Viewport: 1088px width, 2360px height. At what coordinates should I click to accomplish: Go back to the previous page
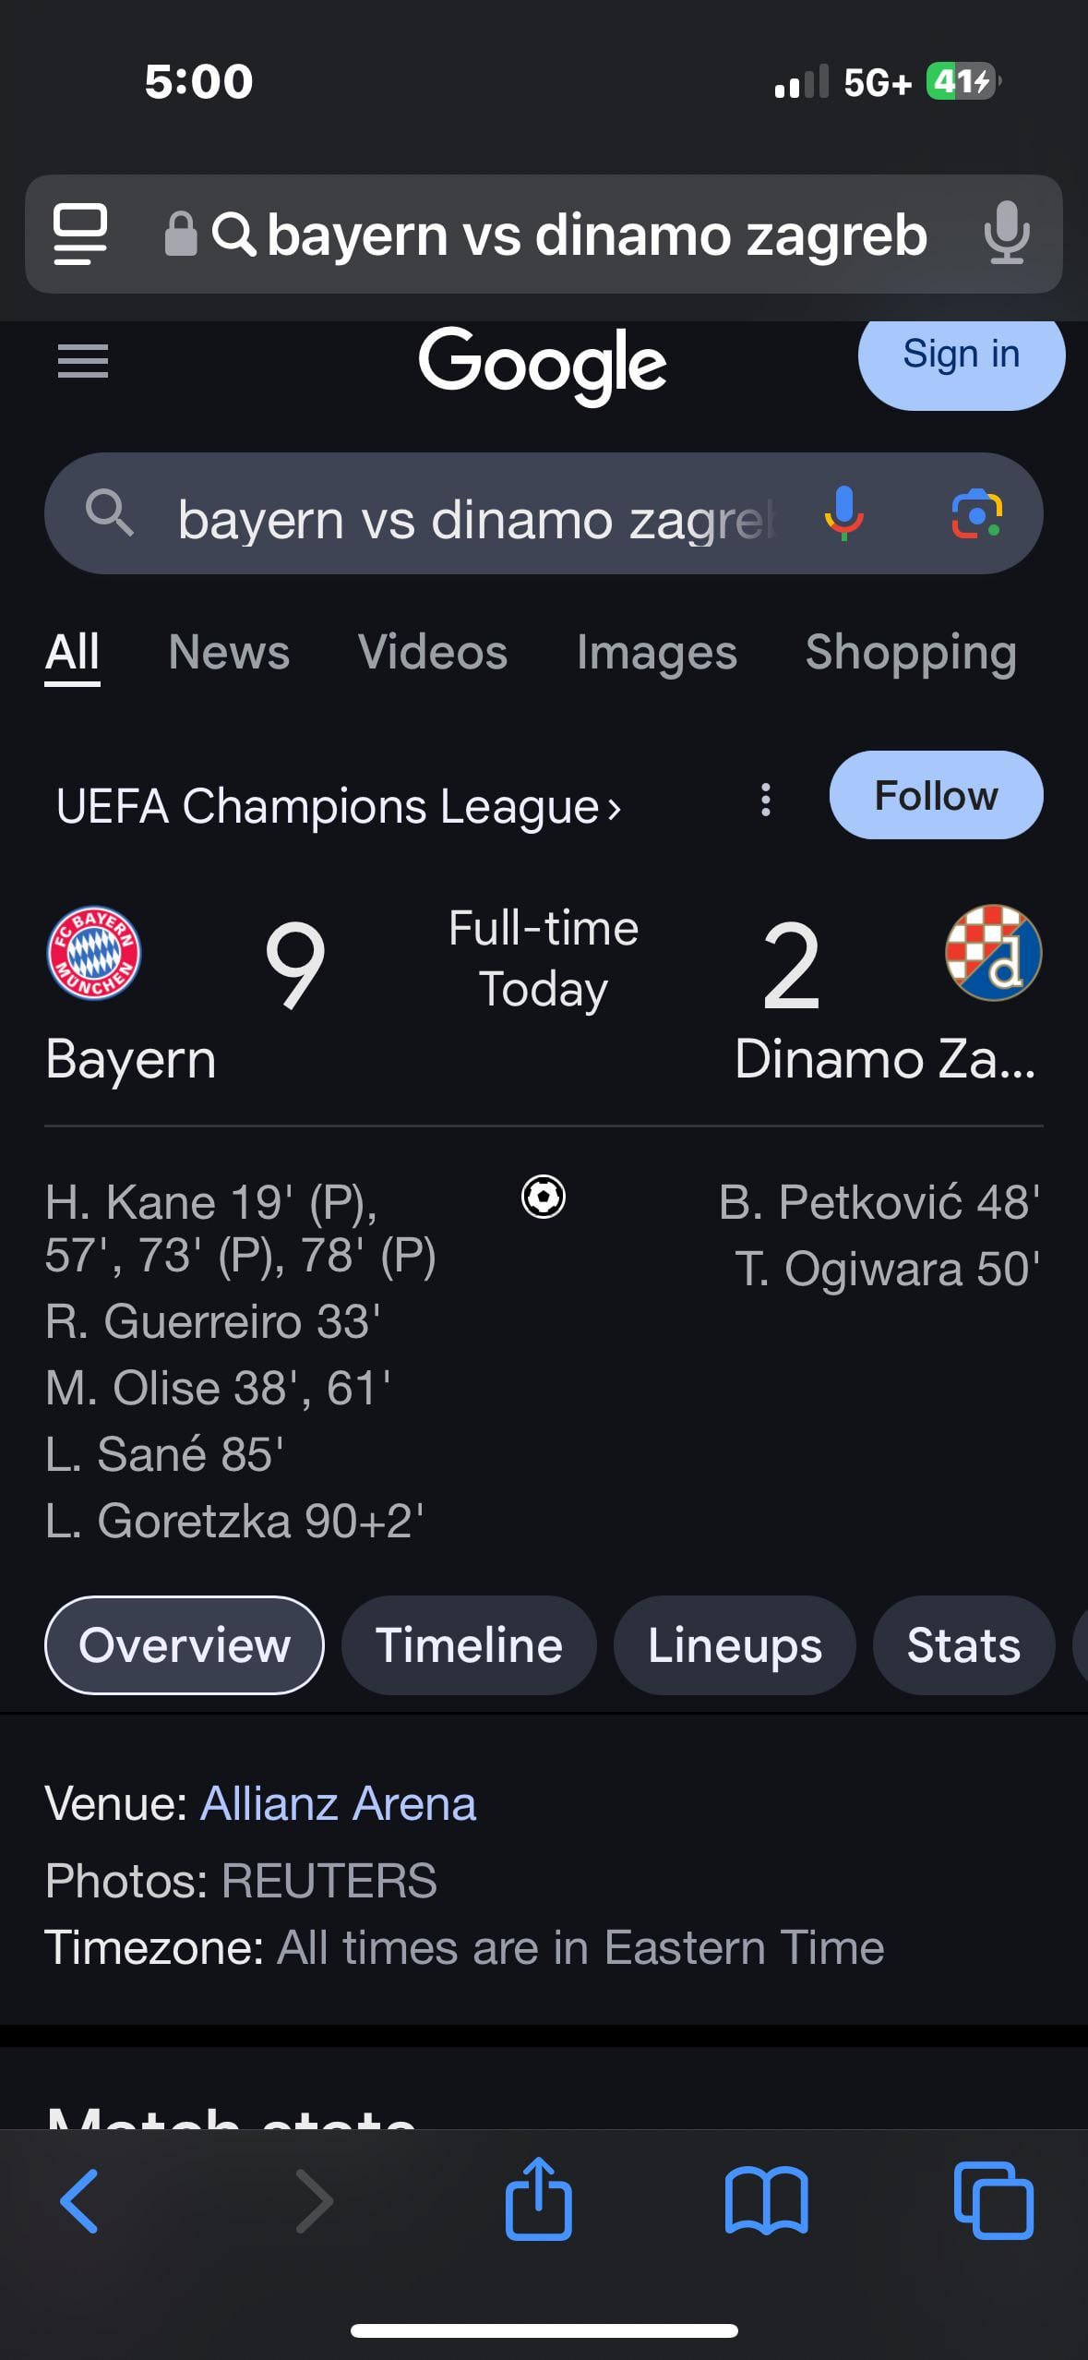[x=79, y=2201]
